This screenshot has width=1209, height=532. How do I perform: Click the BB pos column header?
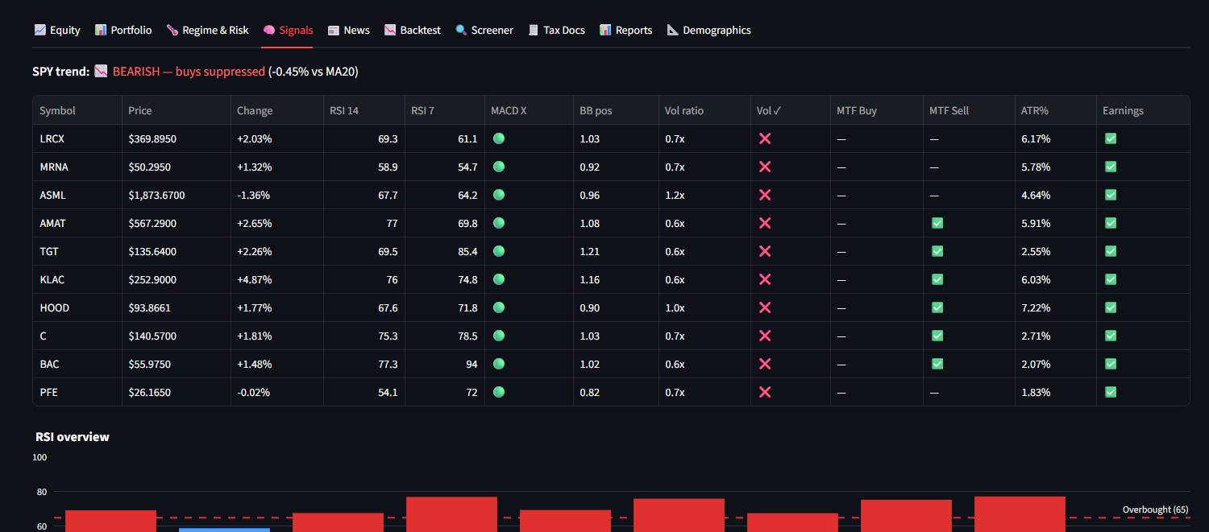[x=616, y=110]
